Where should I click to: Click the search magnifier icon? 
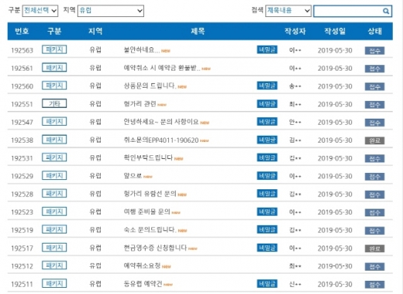(x=386, y=11)
